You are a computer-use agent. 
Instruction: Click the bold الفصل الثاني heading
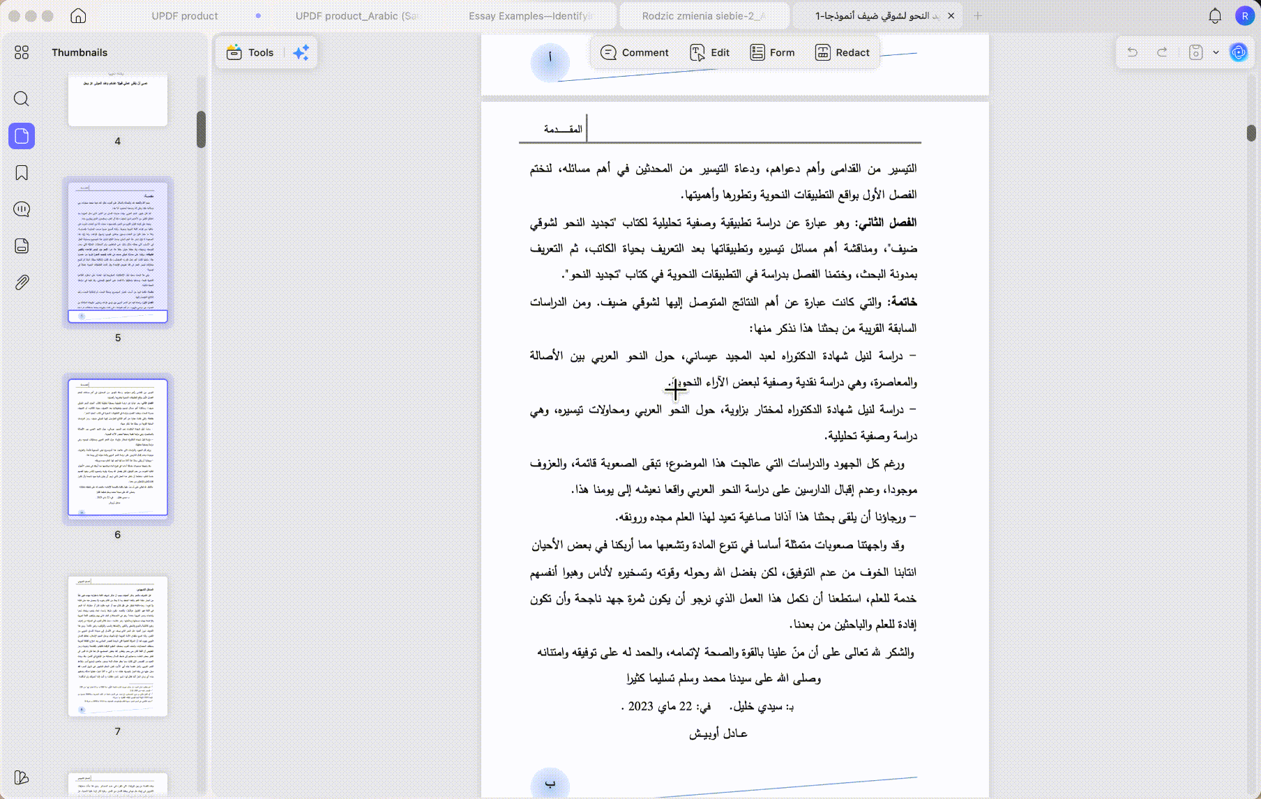click(887, 222)
